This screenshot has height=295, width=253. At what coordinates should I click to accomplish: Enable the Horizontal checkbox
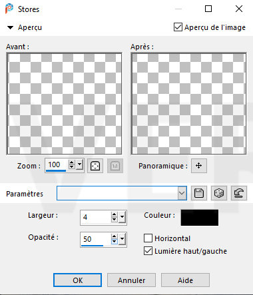(148, 238)
